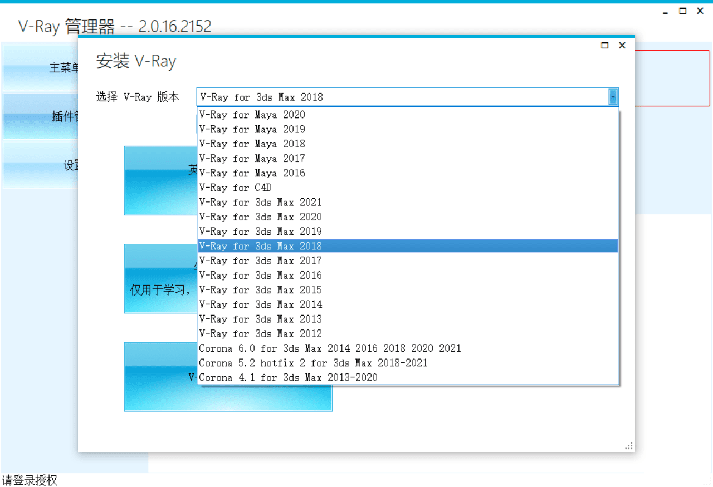
Task: Select V-Ray for Maya 2017
Action: click(x=408, y=159)
